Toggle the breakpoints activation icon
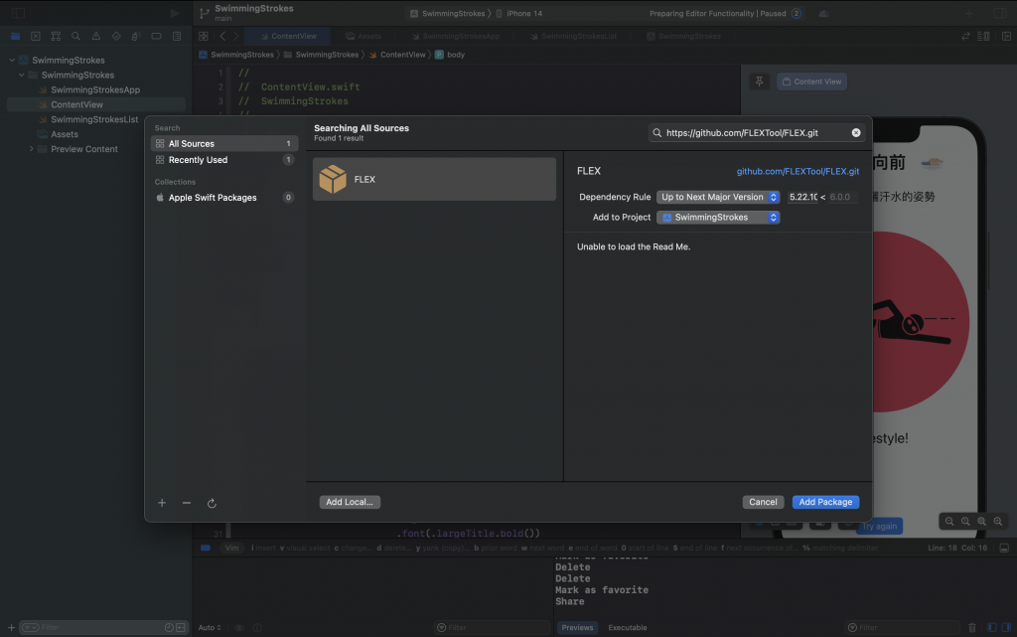 206,549
